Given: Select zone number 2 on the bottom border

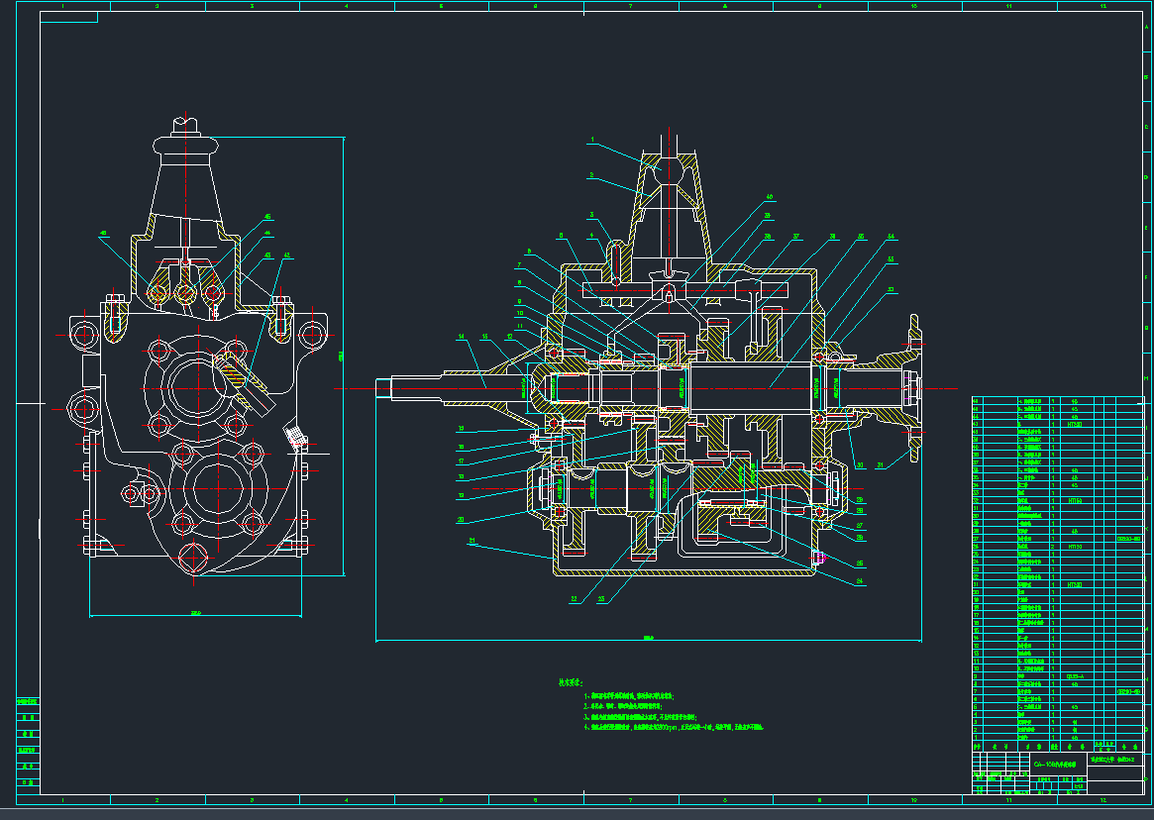Looking at the screenshot, I should point(157,799).
